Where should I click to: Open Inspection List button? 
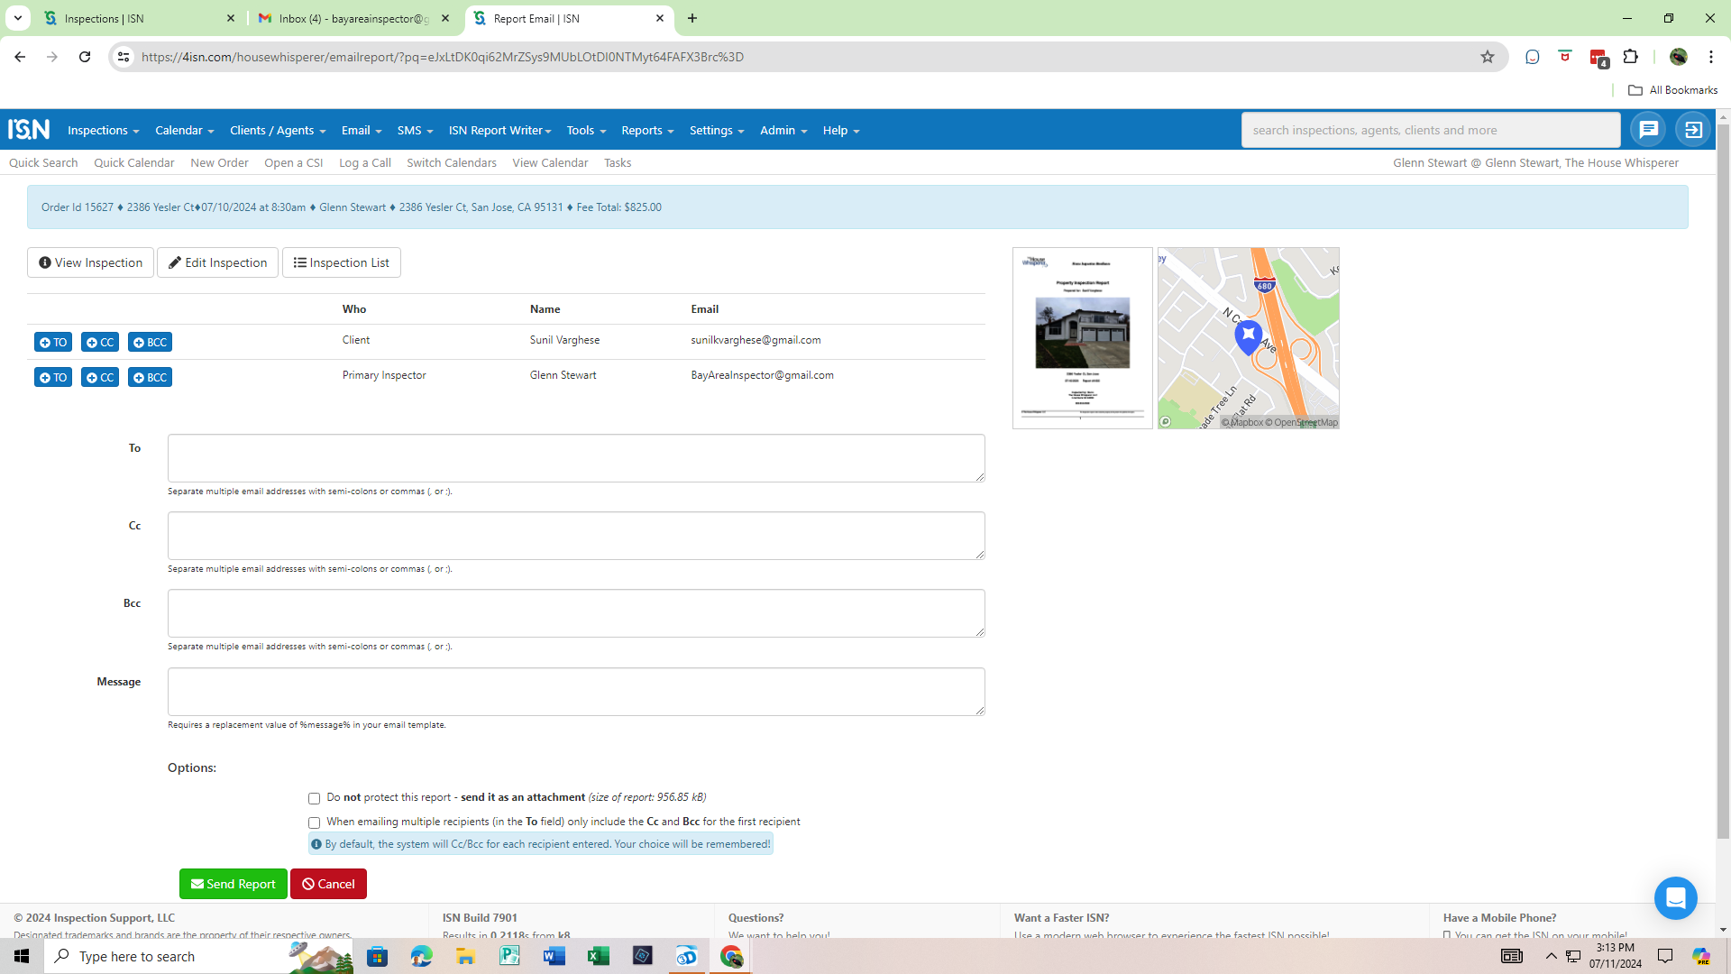click(x=341, y=262)
